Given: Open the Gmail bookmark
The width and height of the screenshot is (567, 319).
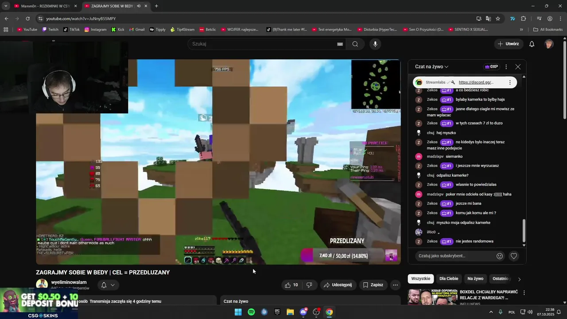Looking at the screenshot, I should [137, 30].
